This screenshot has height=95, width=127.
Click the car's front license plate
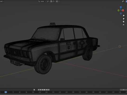click(x=15, y=63)
